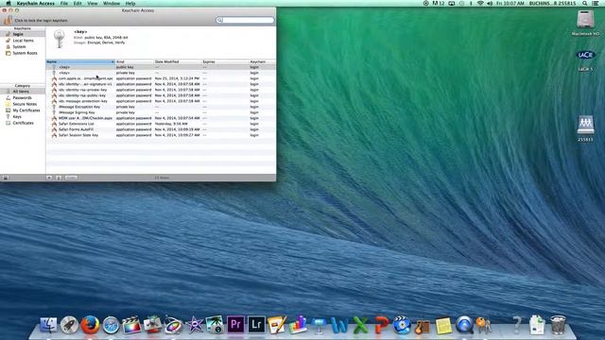Launch Microsoft PowerPoint from the Dock
The height and width of the screenshot is (340, 605).
click(x=381, y=325)
